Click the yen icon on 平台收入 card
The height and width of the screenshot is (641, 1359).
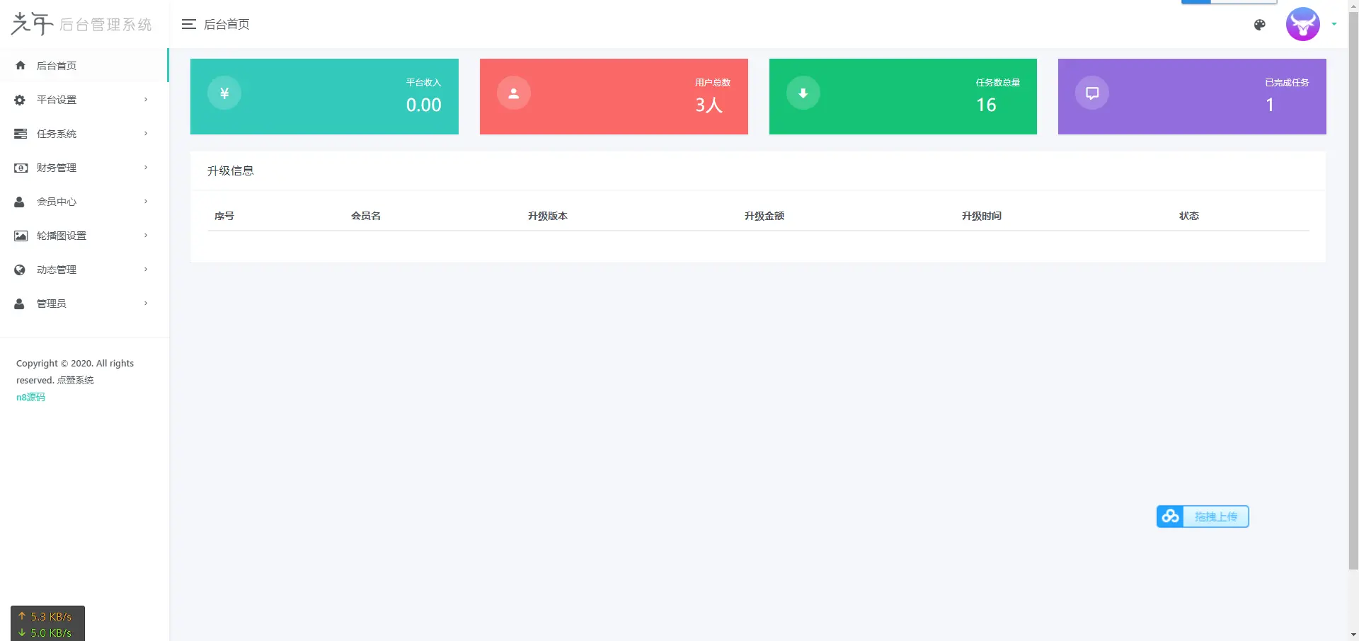pos(224,93)
